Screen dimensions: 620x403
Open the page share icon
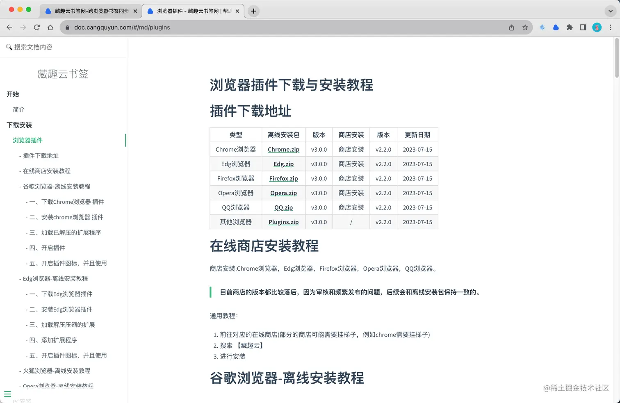(x=511, y=27)
